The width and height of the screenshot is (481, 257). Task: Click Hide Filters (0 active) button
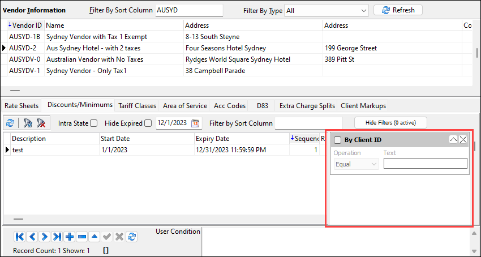[390, 123]
